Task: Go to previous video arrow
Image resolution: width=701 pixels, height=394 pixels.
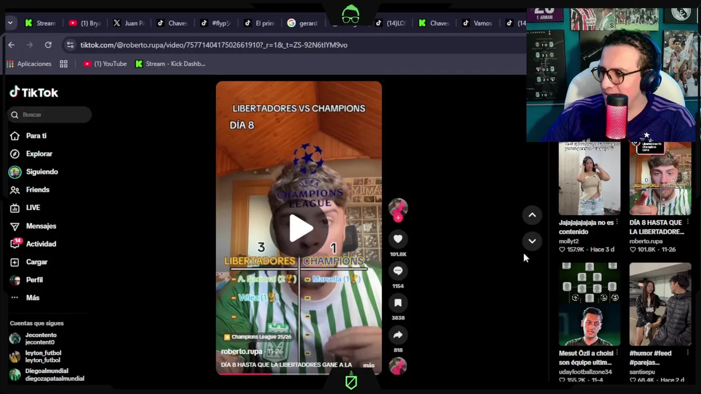Action: tap(532, 215)
